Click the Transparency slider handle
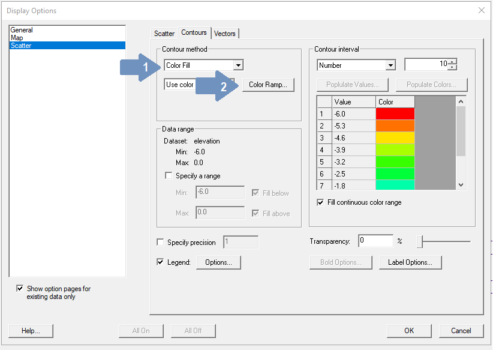This screenshot has width=493, height=350. pyautogui.click(x=419, y=241)
